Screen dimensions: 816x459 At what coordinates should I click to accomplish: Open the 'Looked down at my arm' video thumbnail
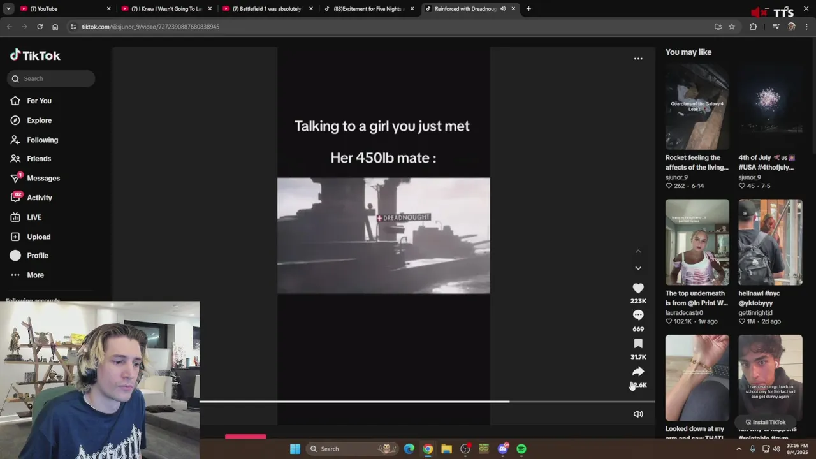pos(697,378)
